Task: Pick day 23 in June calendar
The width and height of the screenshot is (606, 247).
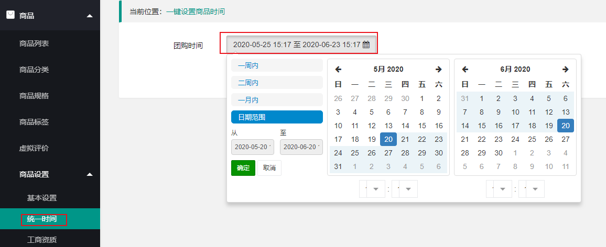Action: click(499, 139)
